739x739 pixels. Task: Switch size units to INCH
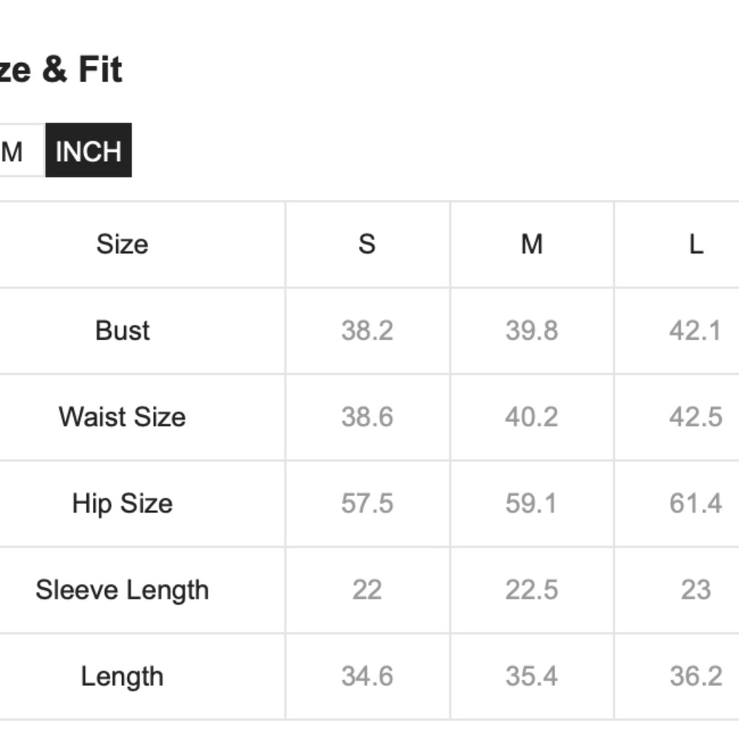point(88,151)
